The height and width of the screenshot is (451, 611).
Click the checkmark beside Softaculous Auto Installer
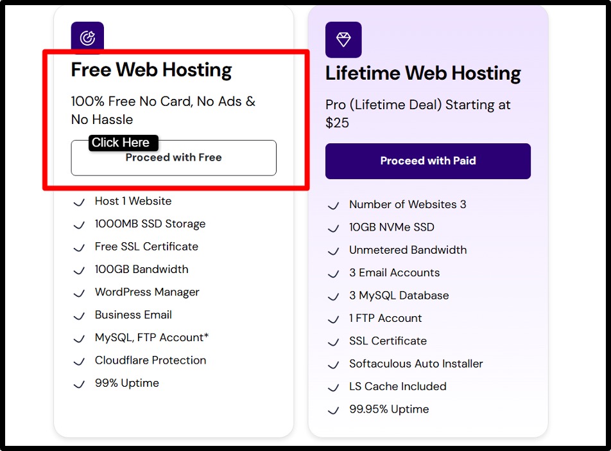pyautogui.click(x=334, y=365)
